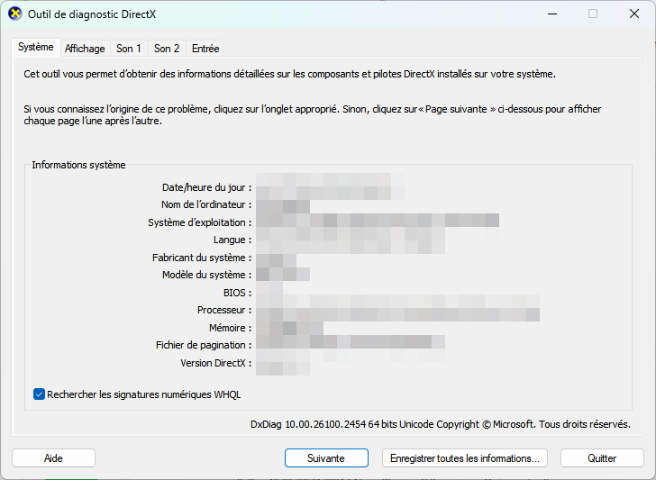Viewport: 656px width, 480px height.
Task: Click the Informations système group title
Action: tap(78, 165)
